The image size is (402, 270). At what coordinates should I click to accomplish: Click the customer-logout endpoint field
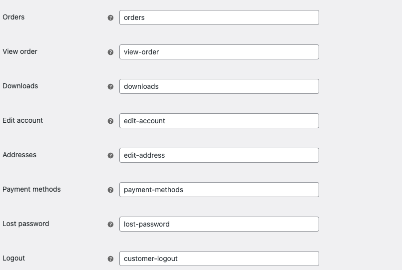219,259
